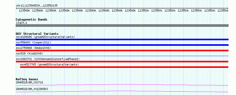This screenshot has height=95, width=236.
Task: Select the magenta intron line of NM_001286563
Action: (122, 91)
